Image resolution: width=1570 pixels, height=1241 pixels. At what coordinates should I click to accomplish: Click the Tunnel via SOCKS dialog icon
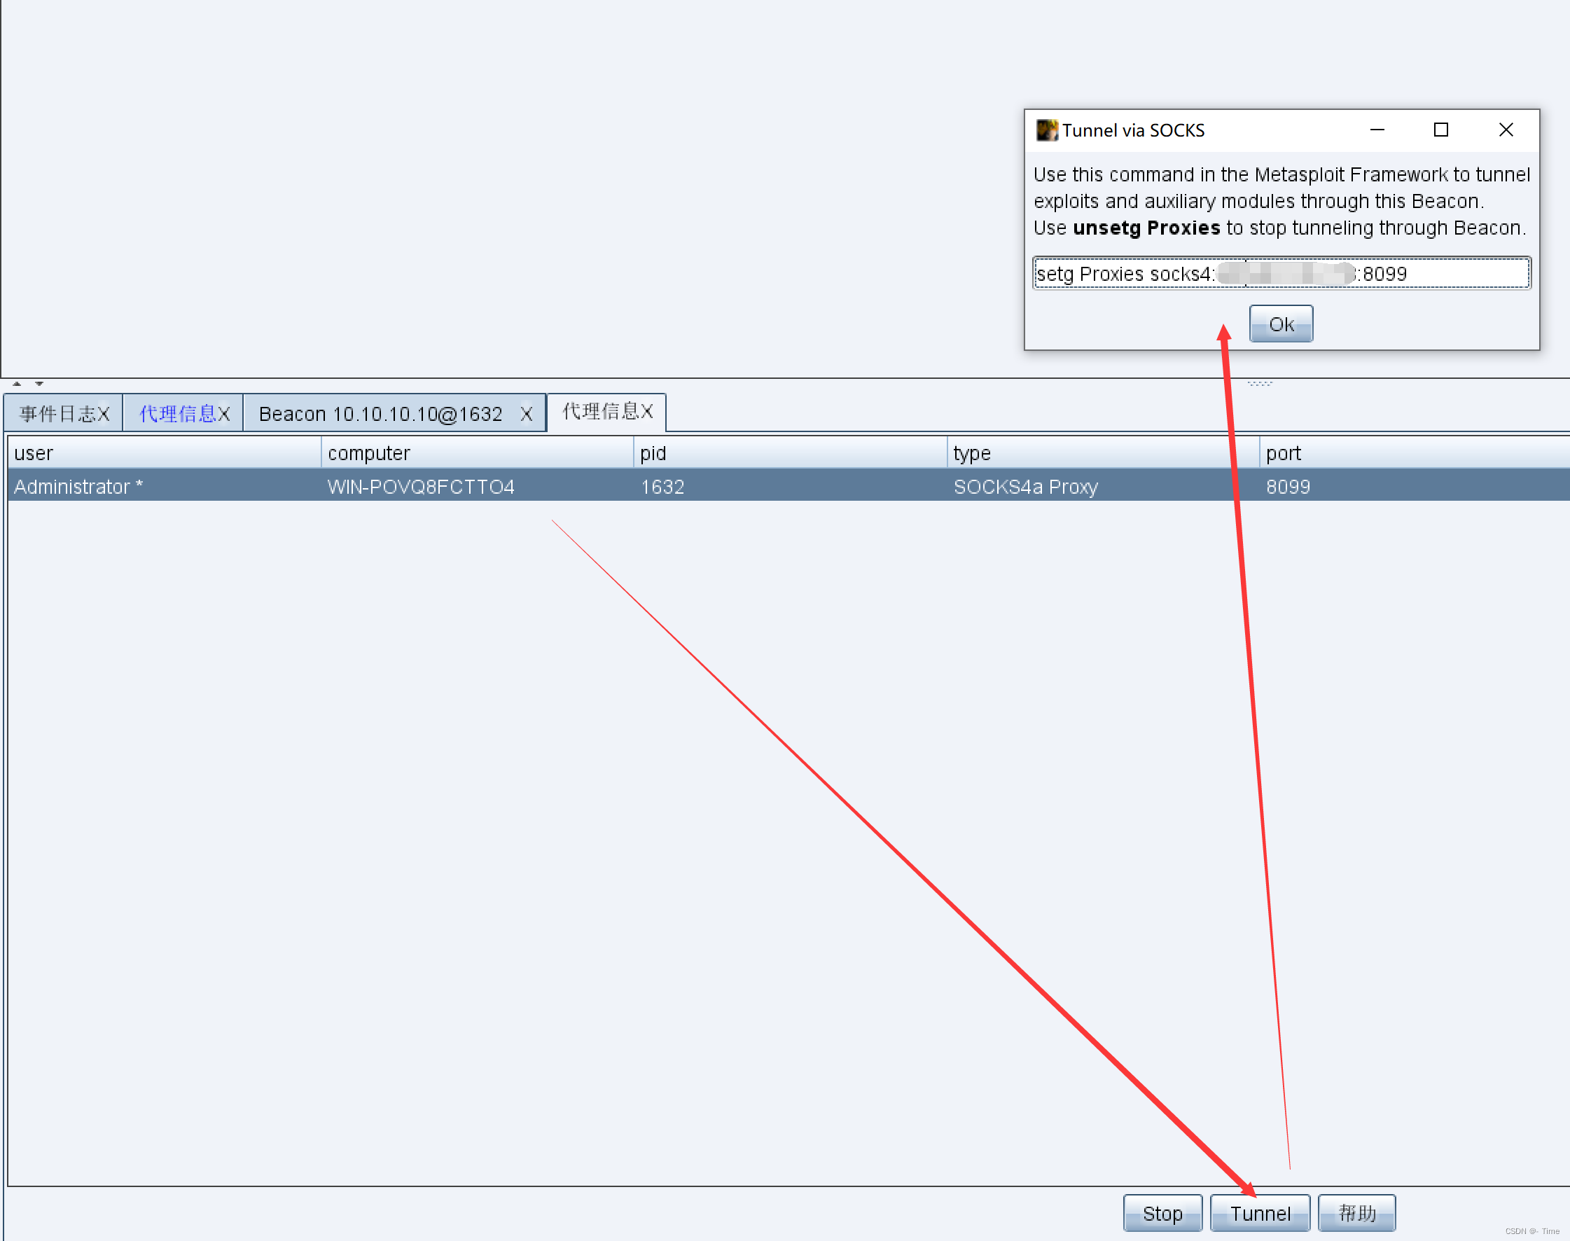pos(1046,130)
